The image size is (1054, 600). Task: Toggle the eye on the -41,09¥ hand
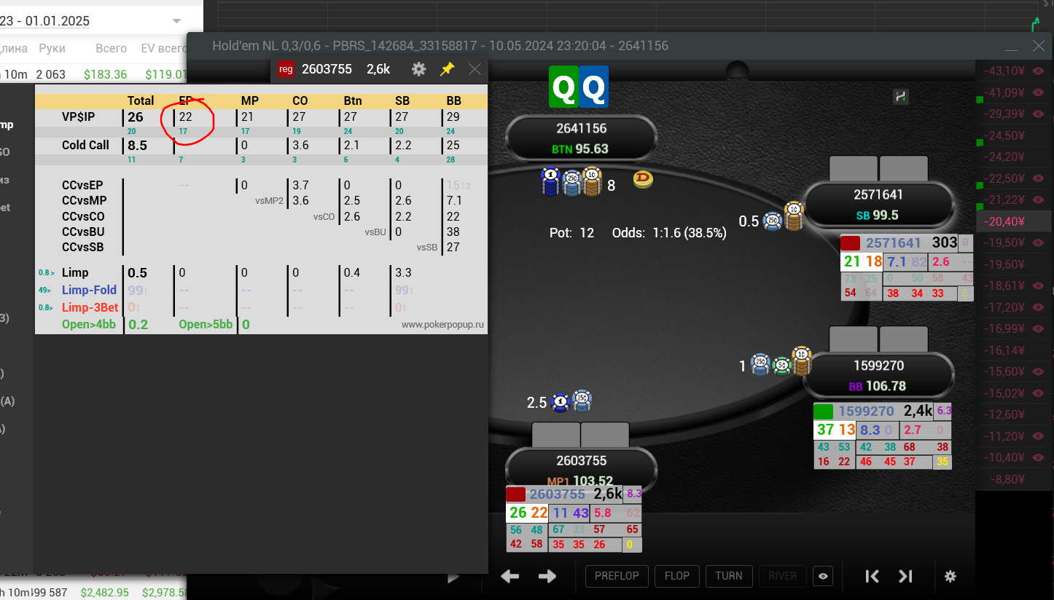coord(1039,92)
